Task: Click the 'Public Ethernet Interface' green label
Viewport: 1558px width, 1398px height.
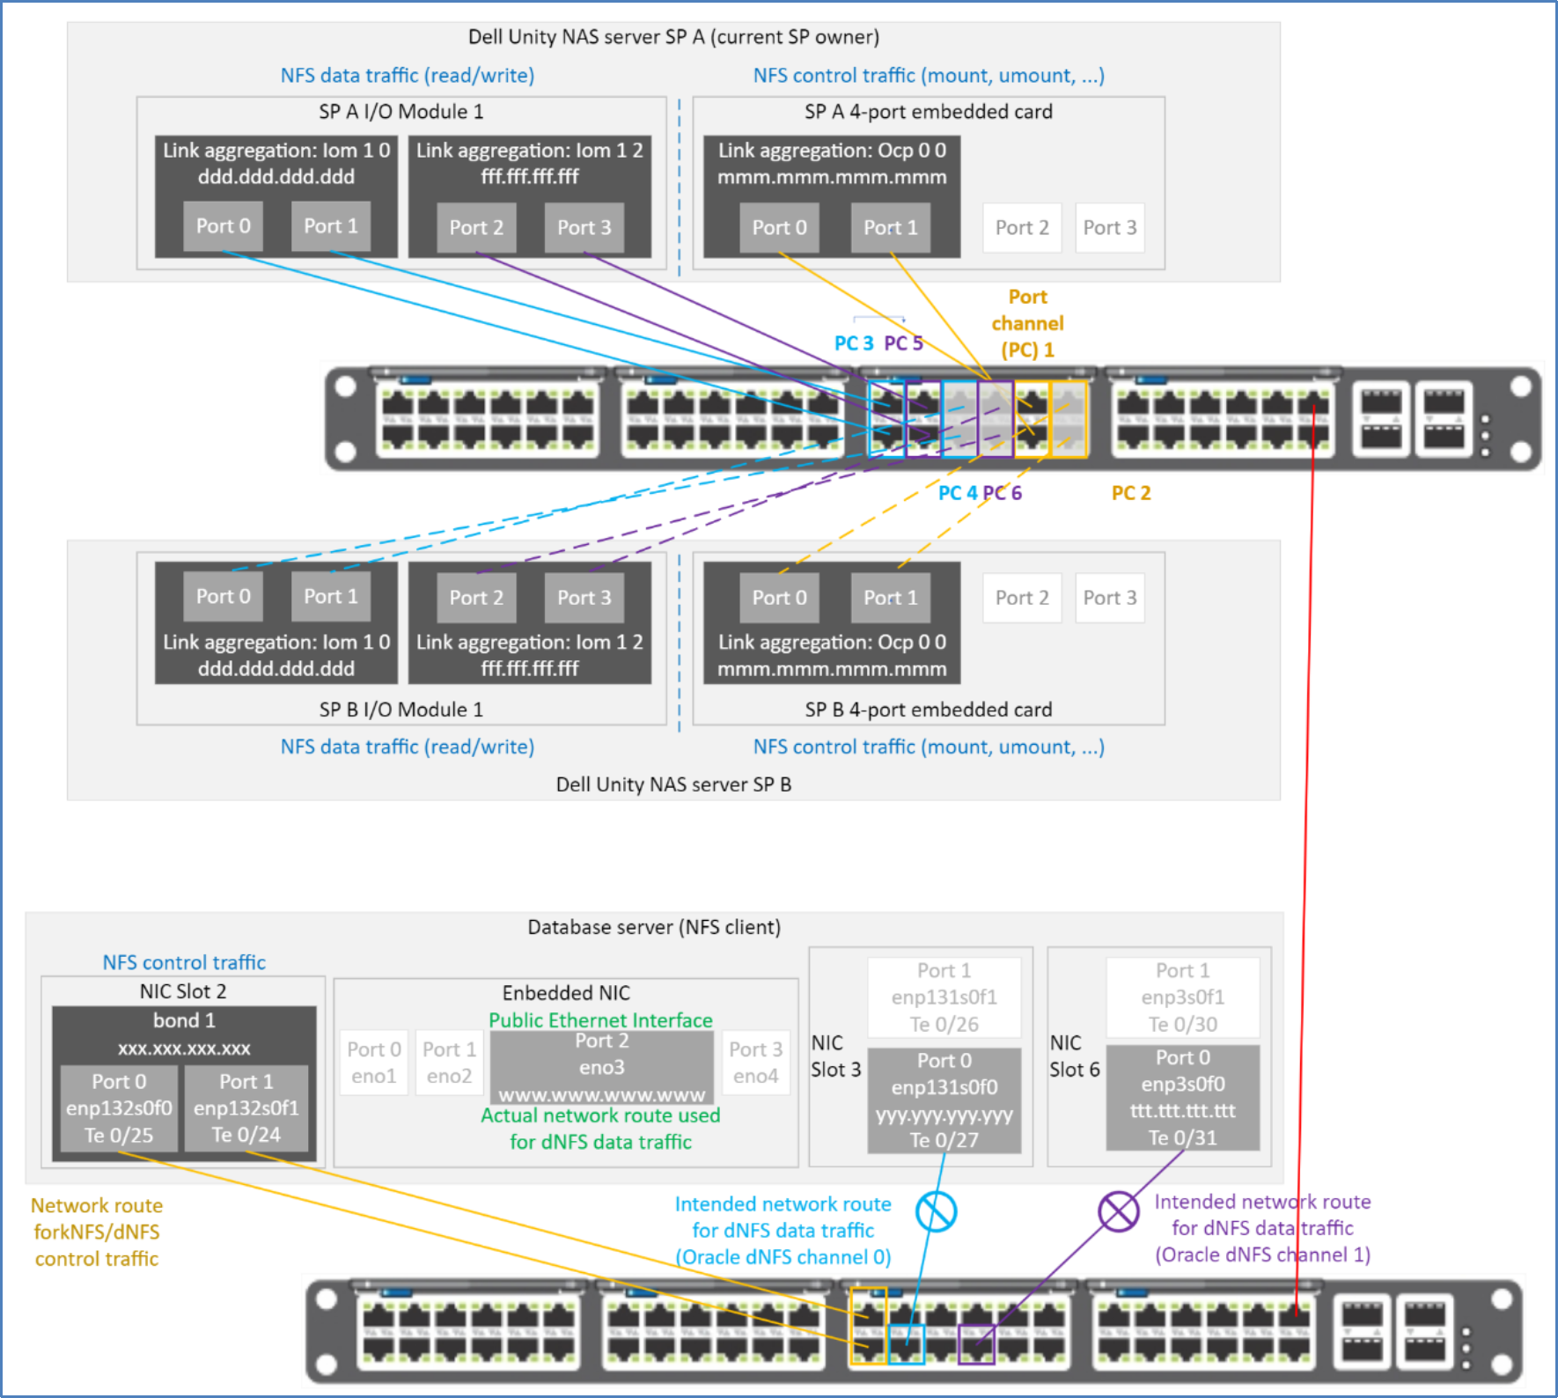Action: (600, 1020)
